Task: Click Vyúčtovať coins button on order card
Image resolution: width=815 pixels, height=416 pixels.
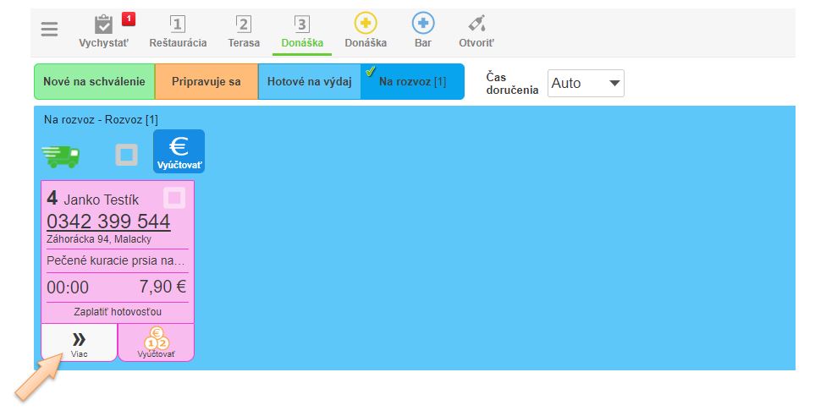Action: click(156, 342)
